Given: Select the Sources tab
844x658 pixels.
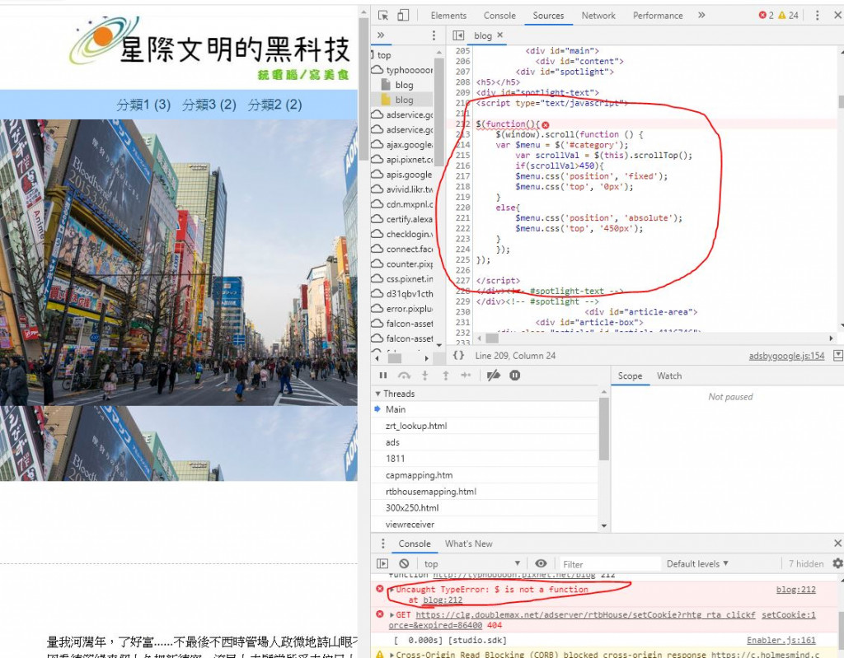Looking at the screenshot, I should pyautogui.click(x=548, y=16).
